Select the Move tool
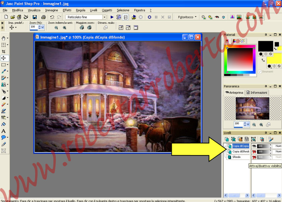This screenshot has height=202, width=282. [x=3, y=58]
